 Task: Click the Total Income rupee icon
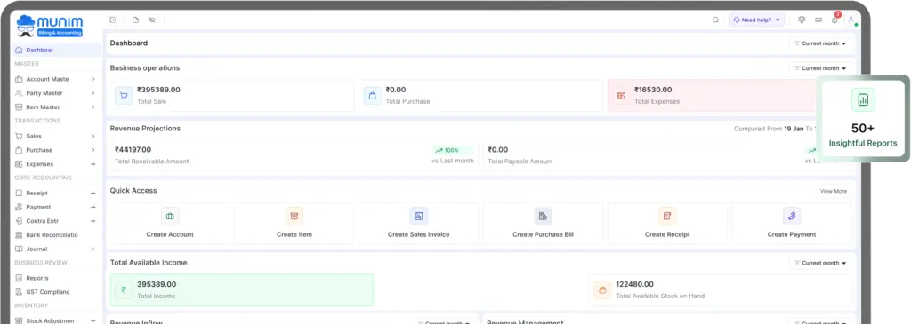(124, 289)
